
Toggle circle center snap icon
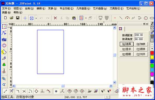tap(36, 91)
